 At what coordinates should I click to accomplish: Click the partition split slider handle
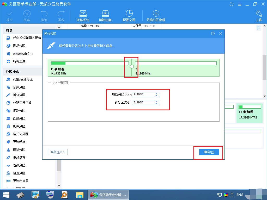(132, 66)
